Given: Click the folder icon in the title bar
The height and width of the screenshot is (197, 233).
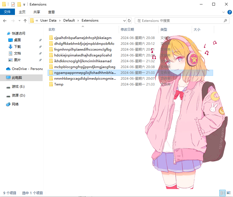Looking at the screenshot, I should [4, 4].
